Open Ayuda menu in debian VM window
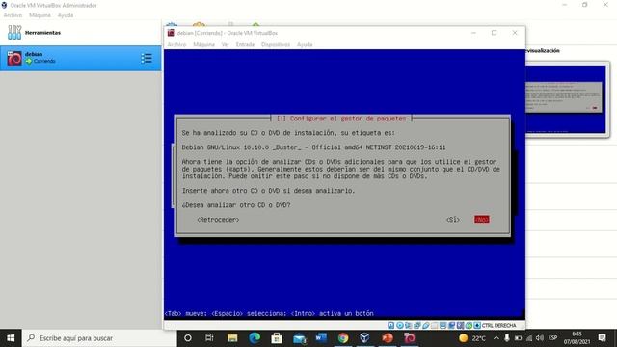Screen dimensions: 617x347 [305, 44]
